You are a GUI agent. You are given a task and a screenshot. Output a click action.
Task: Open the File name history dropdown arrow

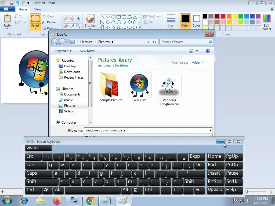210,131
